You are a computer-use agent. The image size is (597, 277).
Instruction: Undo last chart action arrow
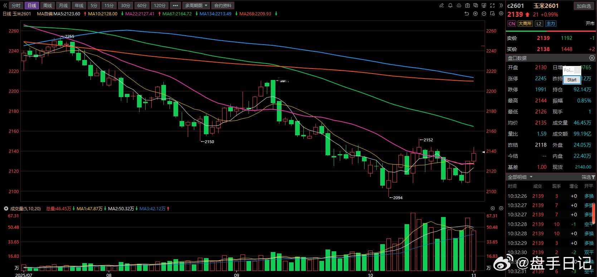click(466, 14)
